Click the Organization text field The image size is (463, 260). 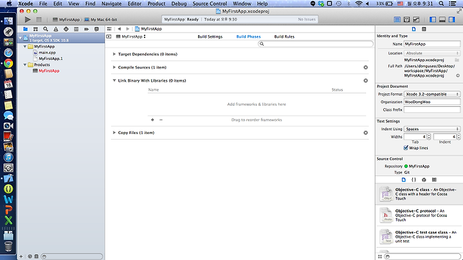[432, 102]
